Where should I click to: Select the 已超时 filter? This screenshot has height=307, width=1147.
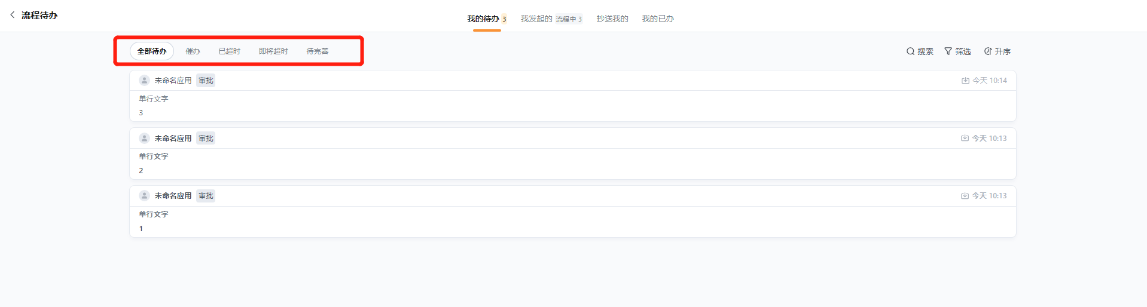(230, 51)
